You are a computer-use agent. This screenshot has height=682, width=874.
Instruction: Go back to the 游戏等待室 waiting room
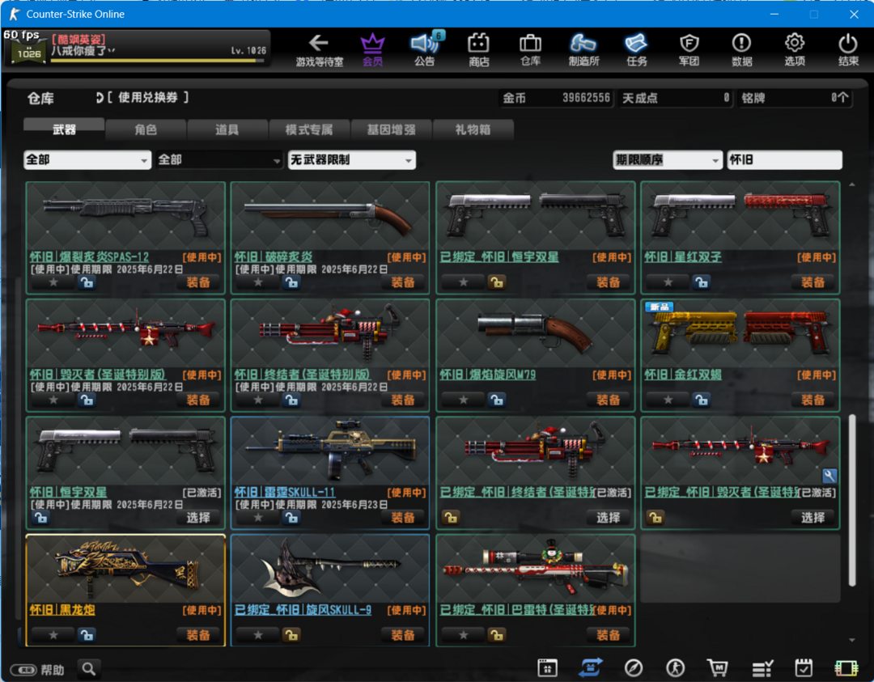[319, 49]
